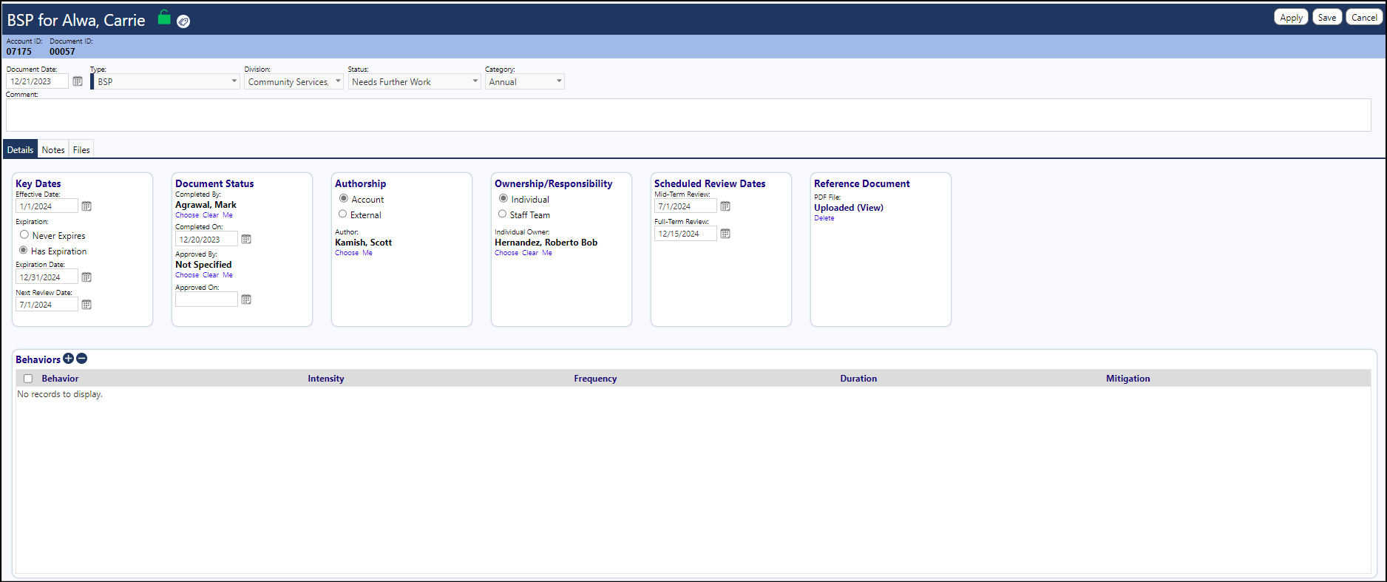
Task: Click the Completed On date input
Action: 206,240
